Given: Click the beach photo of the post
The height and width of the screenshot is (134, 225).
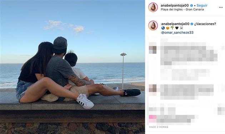Looking at the screenshot, I should [72, 67].
